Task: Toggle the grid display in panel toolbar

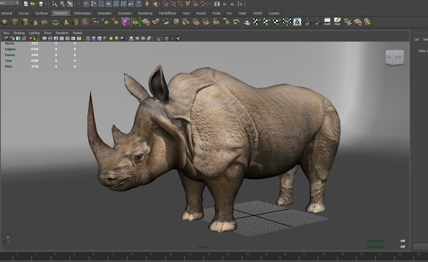Action: click(x=44, y=38)
